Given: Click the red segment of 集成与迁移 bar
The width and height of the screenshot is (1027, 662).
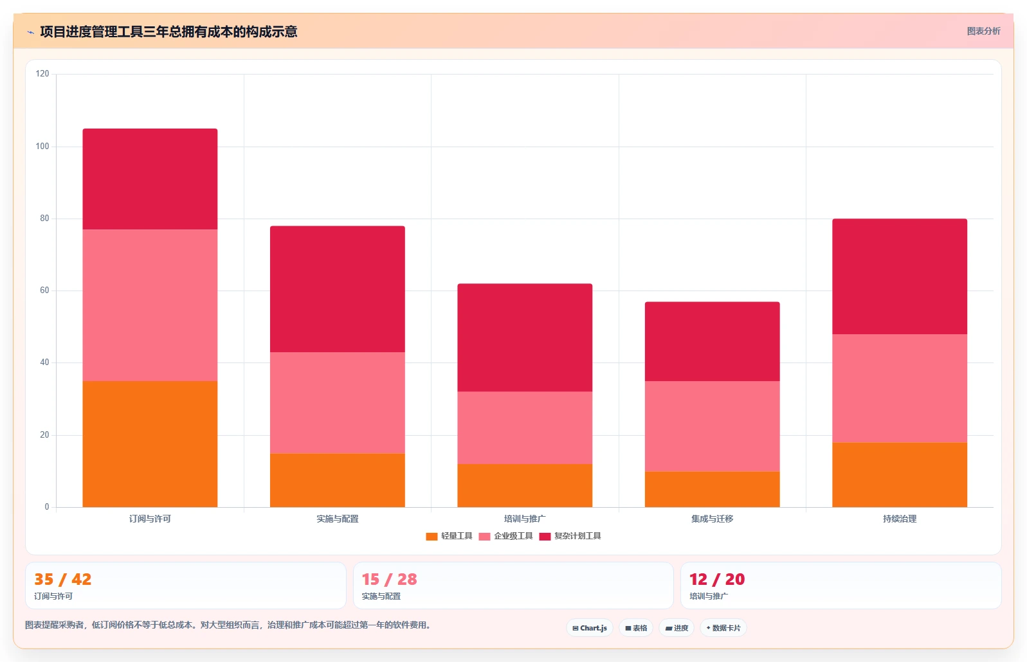Looking at the screenshot, I should click(713, 341).
